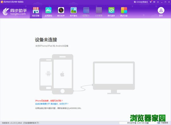This screenshot has width=171, height=125.
Task: Open 文件管理 file management
Action: [x=99, y=12]
